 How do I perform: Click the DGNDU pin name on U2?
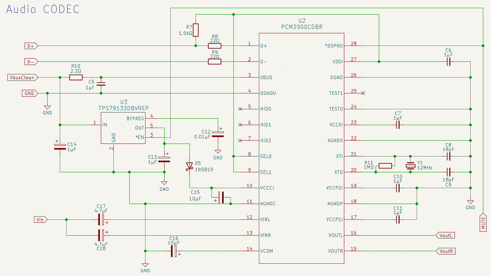pyautogui.click(x=268, y=93)
